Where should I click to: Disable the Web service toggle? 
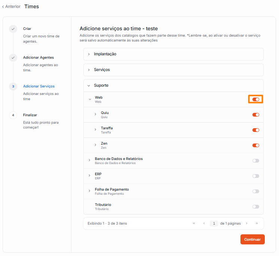[x=256, y=99]
